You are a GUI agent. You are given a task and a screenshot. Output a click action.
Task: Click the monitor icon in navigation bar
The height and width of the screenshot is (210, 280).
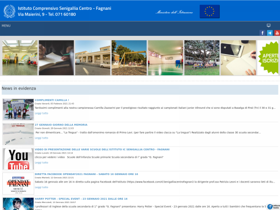click(x=268, y=26)
